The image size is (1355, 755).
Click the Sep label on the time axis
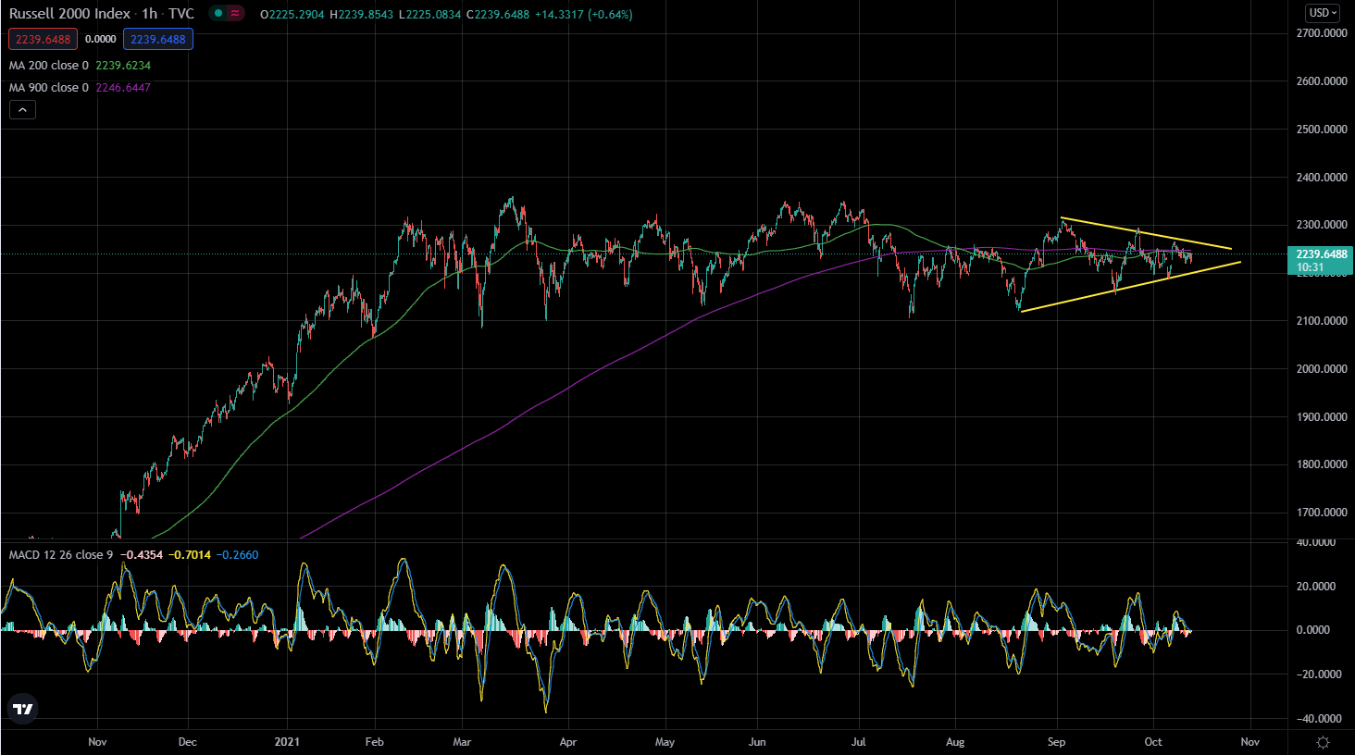[1056, 742]
